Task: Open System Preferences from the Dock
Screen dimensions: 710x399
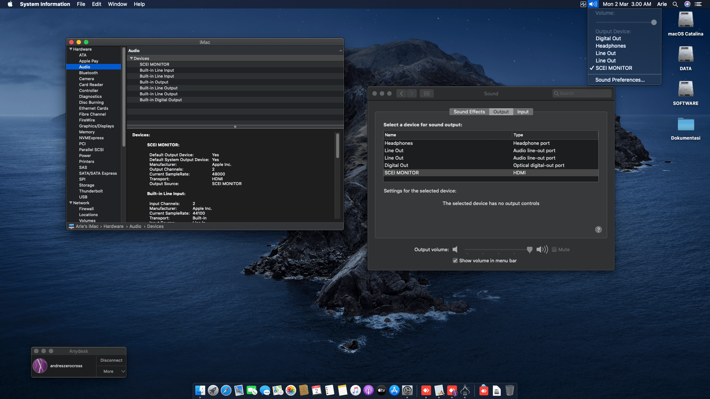Action: click(x=407, y=391)
